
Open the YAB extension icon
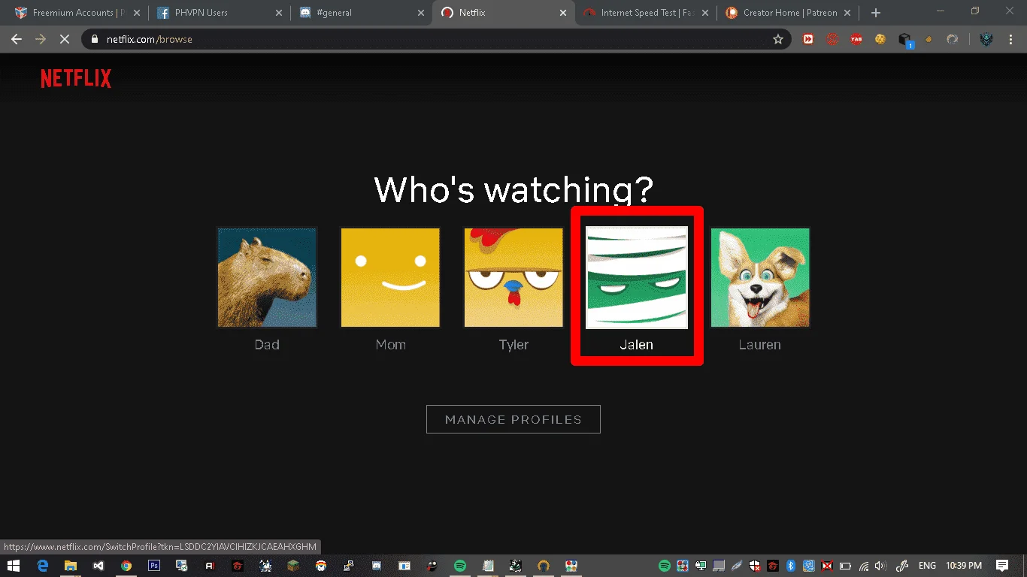pos(856,39)
